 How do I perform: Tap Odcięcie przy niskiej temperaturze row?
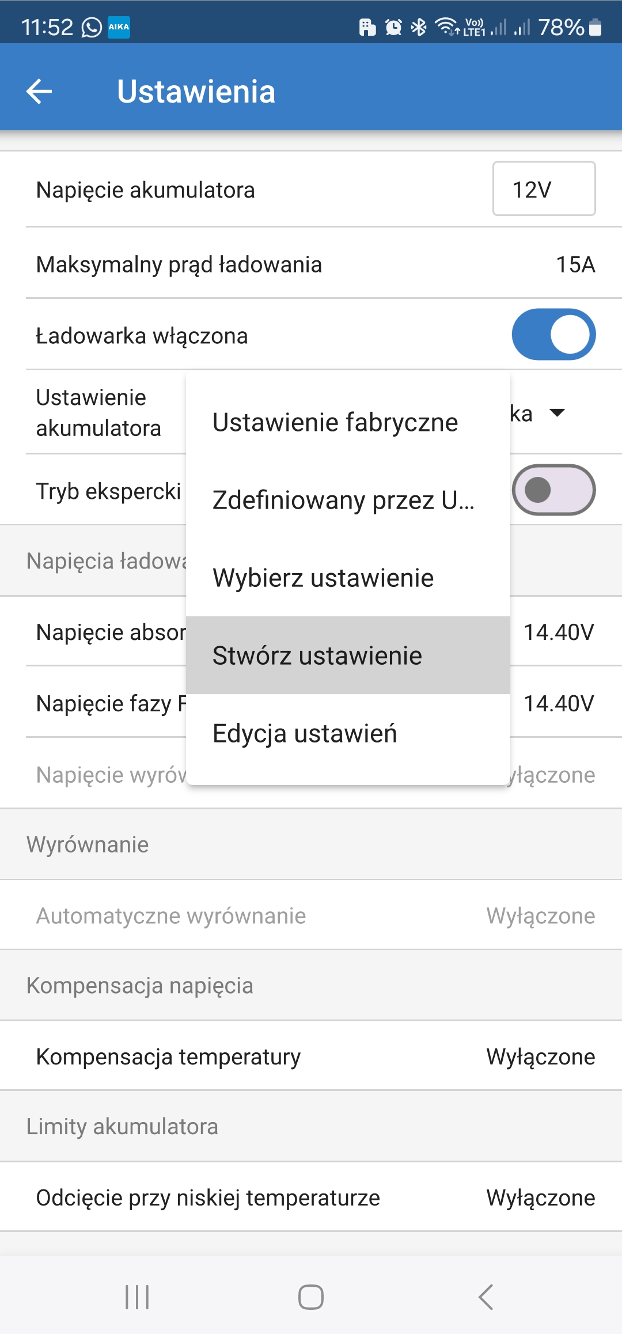(311, 1197)
